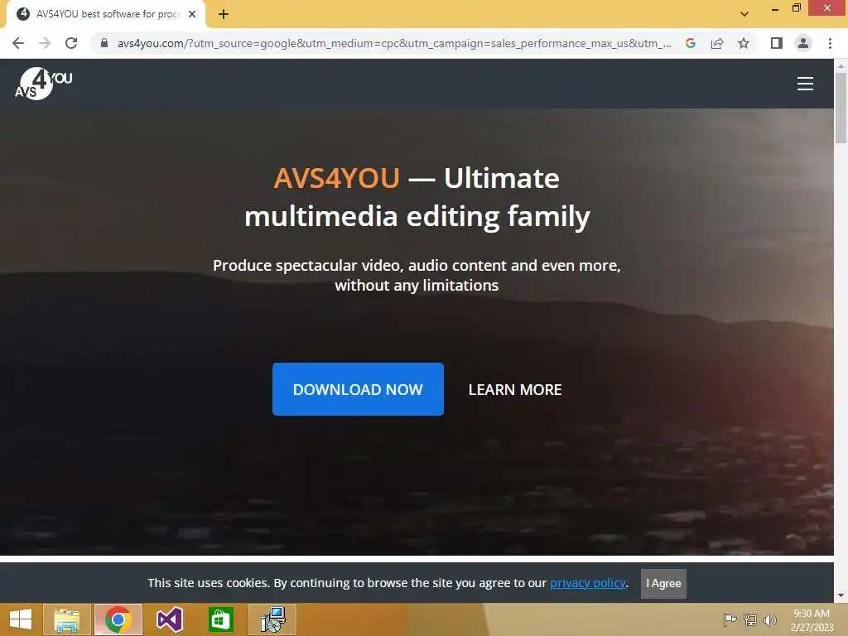
Task: Share this page icon
Action: point(717,43)
